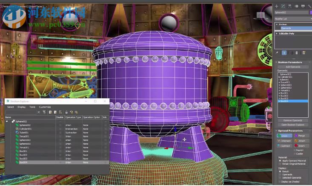This screenshot has height=186, width=312.
Task: Expand the Editable Poly modifier entry
Action: (277, 33)
